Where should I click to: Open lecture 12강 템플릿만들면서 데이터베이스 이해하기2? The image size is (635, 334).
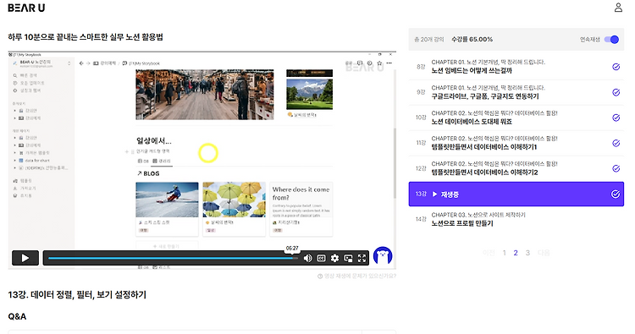point(516,168)
